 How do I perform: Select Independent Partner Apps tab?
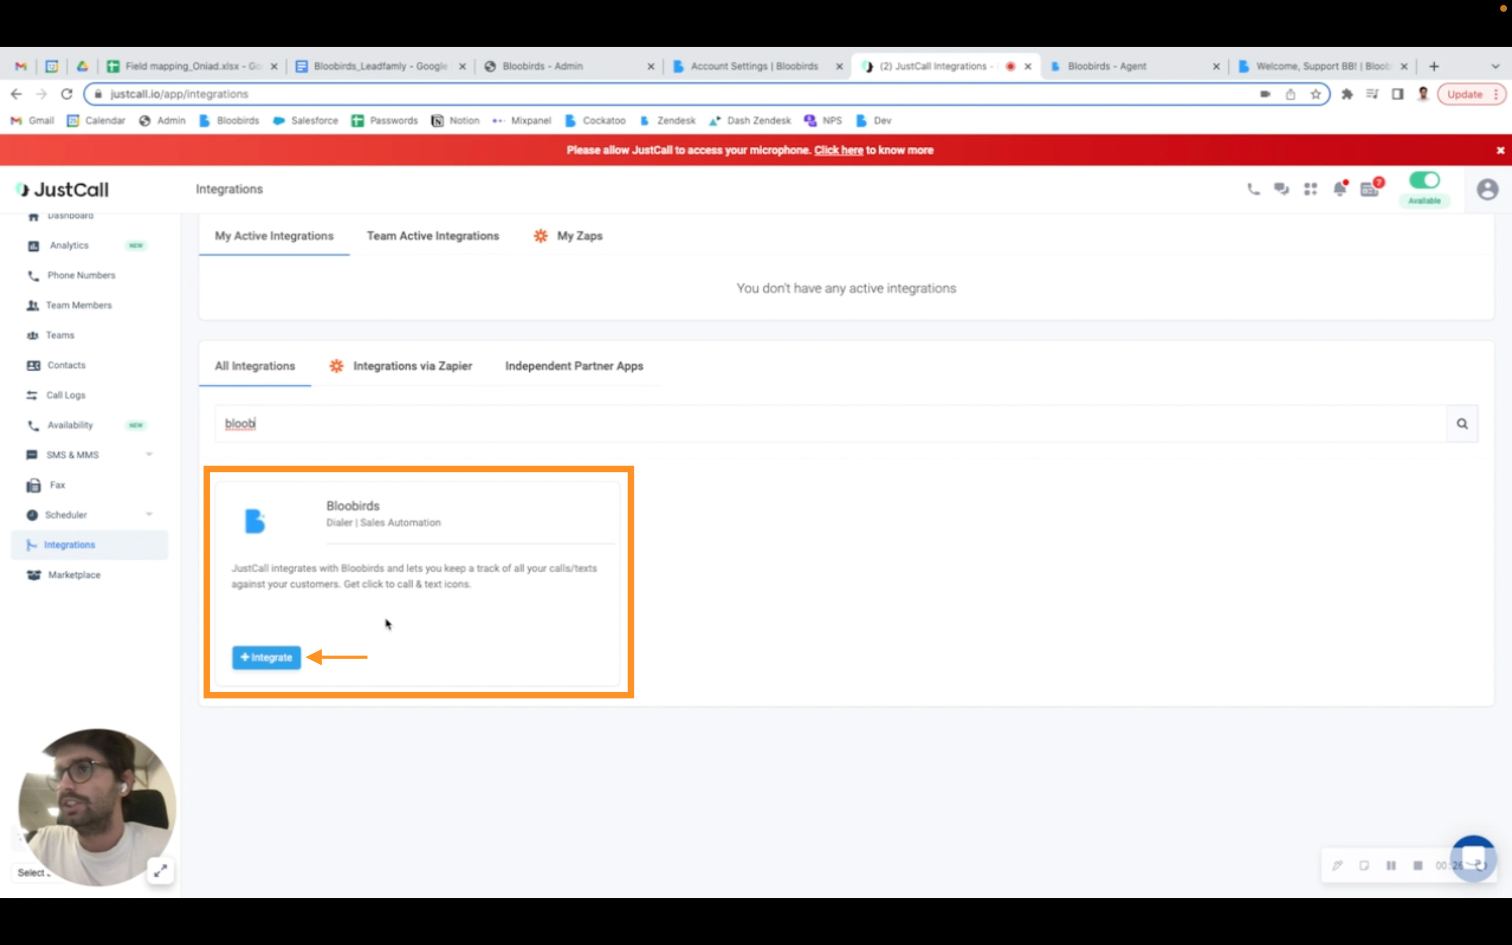coord(574,366)
